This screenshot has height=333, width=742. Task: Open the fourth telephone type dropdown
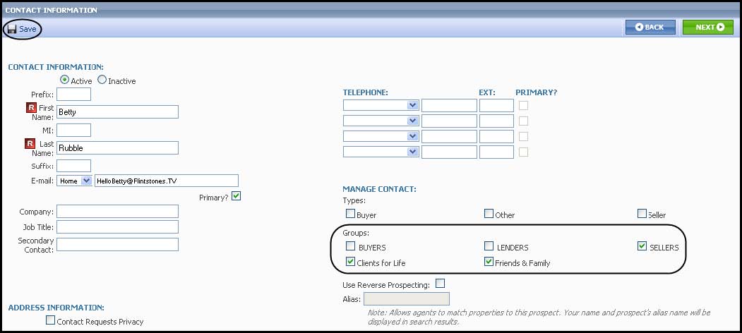coord(381,152)
